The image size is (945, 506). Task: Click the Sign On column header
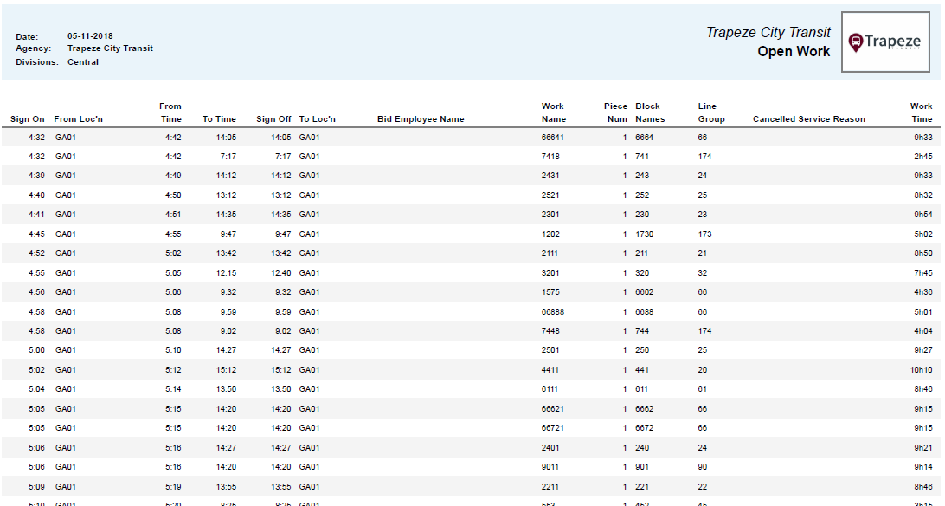[27, 119]
